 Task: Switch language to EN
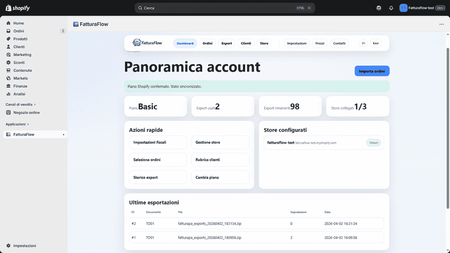pos(364,43)
